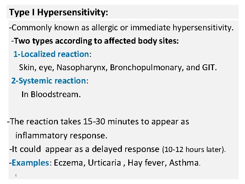The image size is (245, 184).
Task: Click the blue Examples label
Action: click(31, 163)
